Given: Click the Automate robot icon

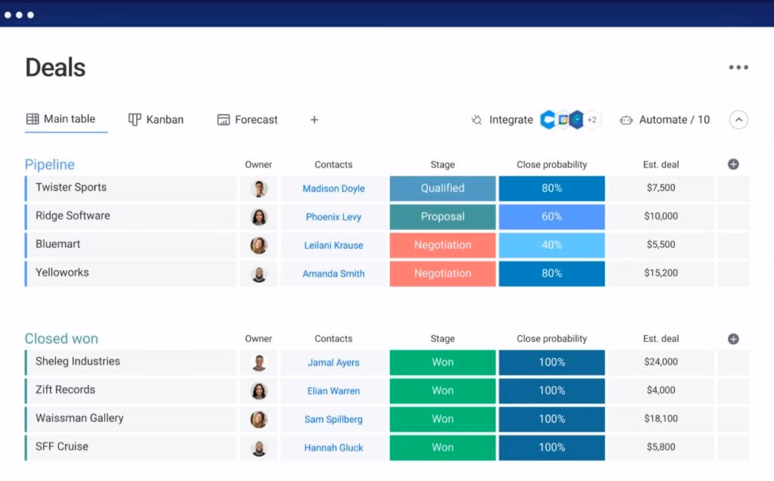Looking at the screenshot, I should coord(626,119).
